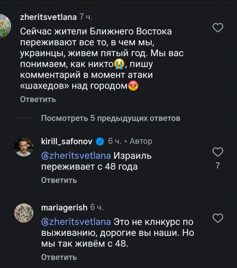237x268 pixels.
Task: Like mariagerish's reply with the heart
Action: click(218, 217)
